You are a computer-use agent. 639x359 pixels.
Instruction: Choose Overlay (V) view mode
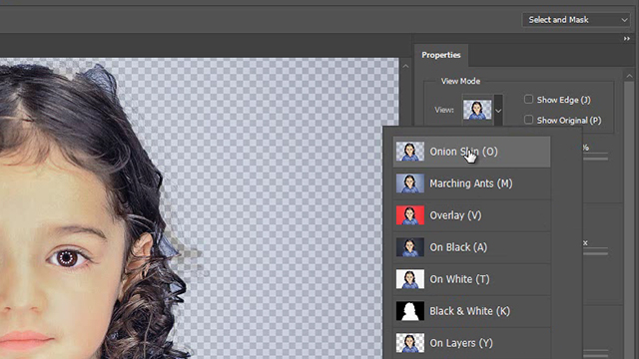tap(471, 215)
